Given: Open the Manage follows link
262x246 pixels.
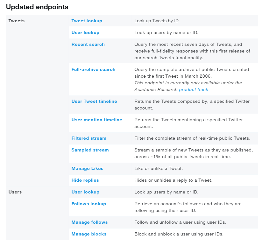Looking at the screenshot, I should pyautogui.click(x=89, y=222).
